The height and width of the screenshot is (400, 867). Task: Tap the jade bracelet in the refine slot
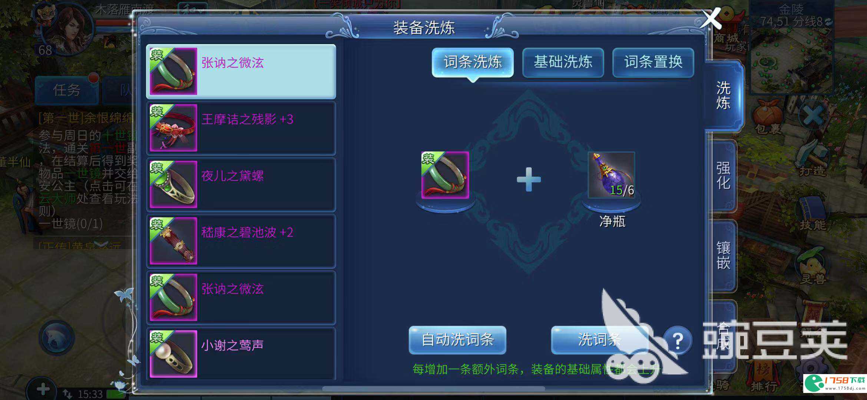445,175
